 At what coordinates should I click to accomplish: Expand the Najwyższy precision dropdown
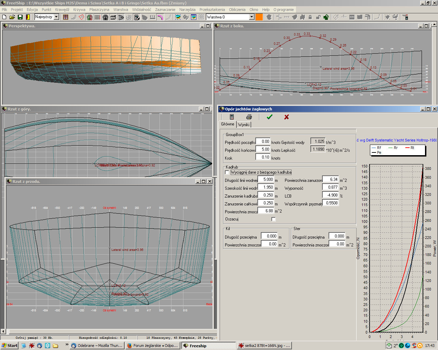pyautogui.click(x=56, y=17)
